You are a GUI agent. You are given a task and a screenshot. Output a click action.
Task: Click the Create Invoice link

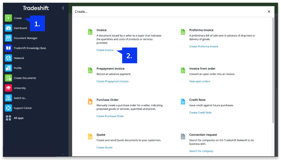coord(105,50)
